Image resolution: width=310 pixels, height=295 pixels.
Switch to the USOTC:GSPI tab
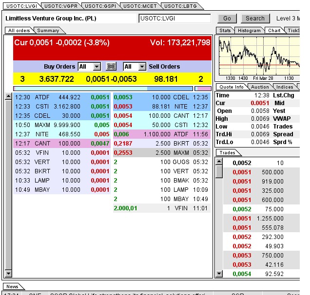pos(100,6)
